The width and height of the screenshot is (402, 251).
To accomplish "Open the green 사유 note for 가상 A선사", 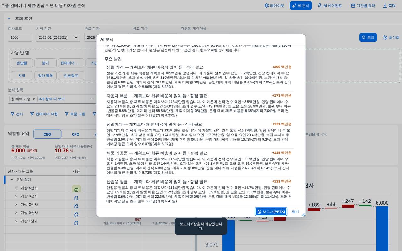I will [76, 190].
